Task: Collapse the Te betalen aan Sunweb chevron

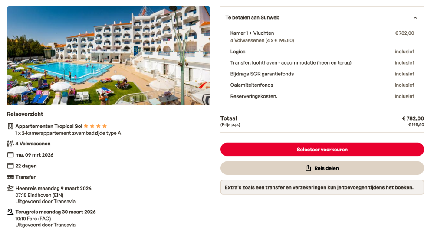Action: coord(415,18)
